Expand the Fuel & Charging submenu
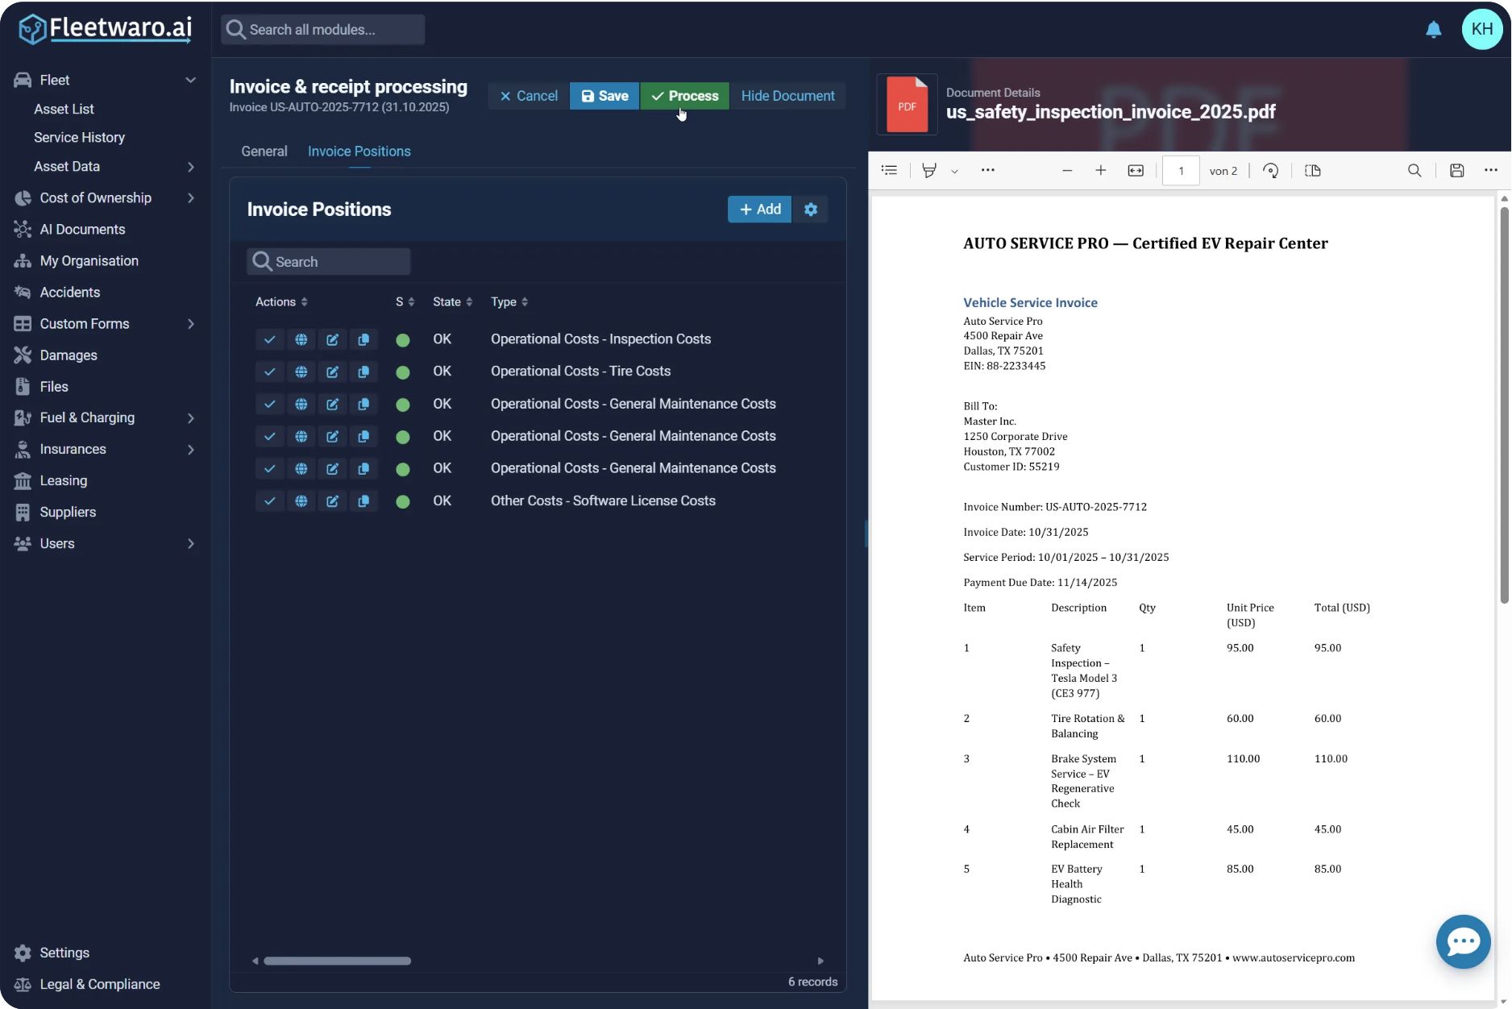1512x1009 pixels. point(191,418)
